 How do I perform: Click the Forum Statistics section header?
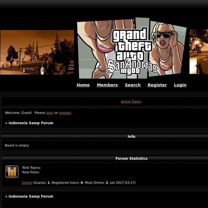pyautogui.click(x=131, y=159)
